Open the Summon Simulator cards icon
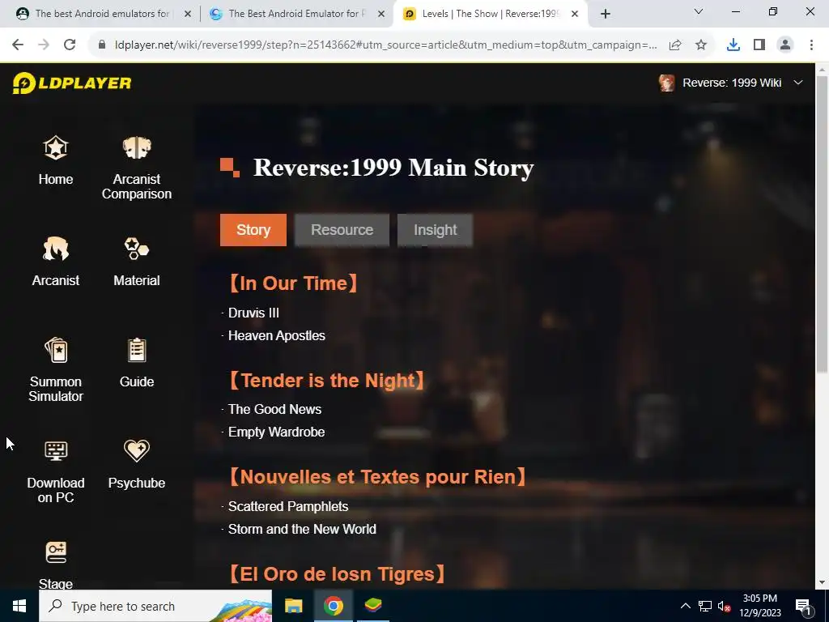 pos(56,350)
